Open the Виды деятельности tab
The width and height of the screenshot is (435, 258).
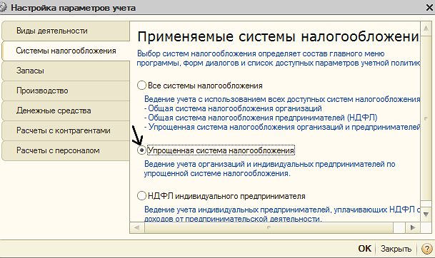tap(66, 31)
